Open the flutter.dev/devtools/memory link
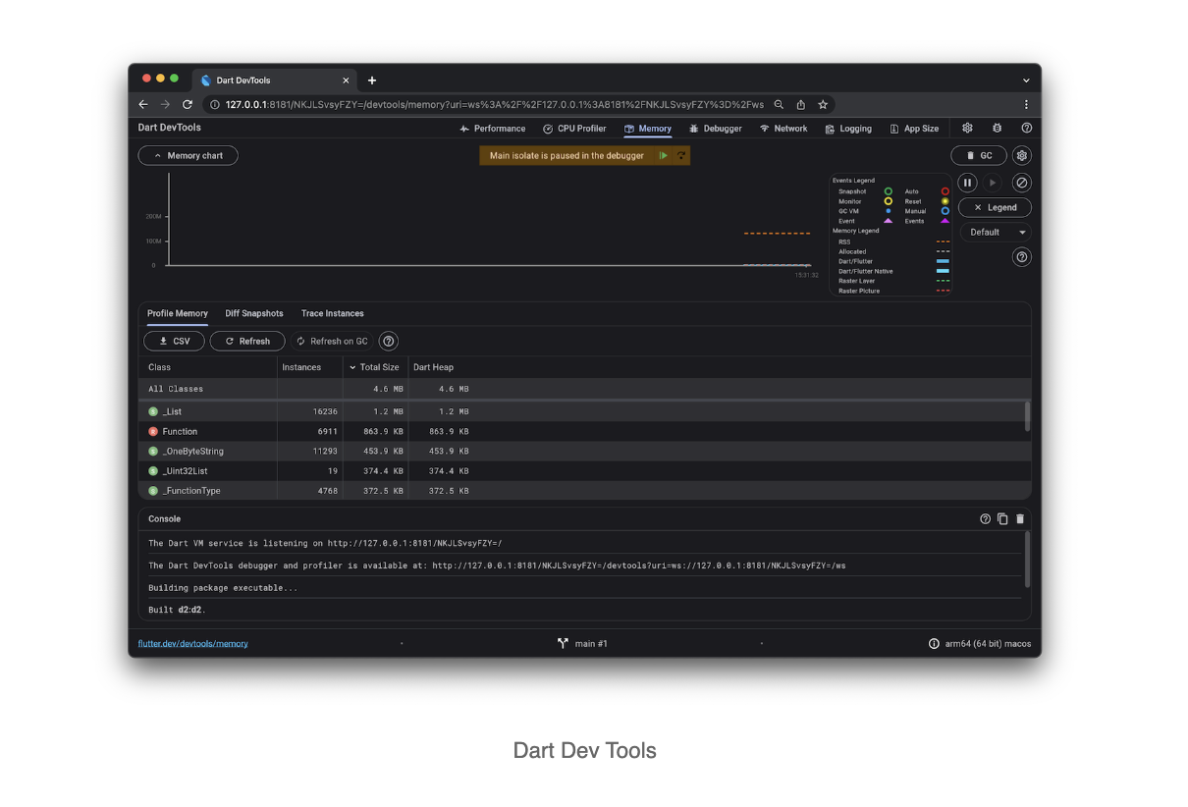The width and height of the screenshot is (1188, 807). click(x=192, y=643)
